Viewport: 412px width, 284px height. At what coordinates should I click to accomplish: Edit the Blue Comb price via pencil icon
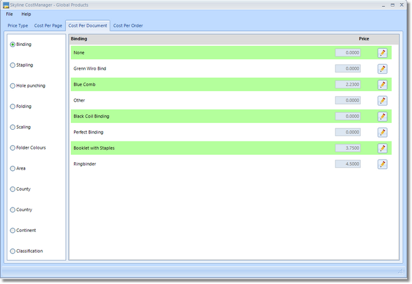[x=382, y=84]
